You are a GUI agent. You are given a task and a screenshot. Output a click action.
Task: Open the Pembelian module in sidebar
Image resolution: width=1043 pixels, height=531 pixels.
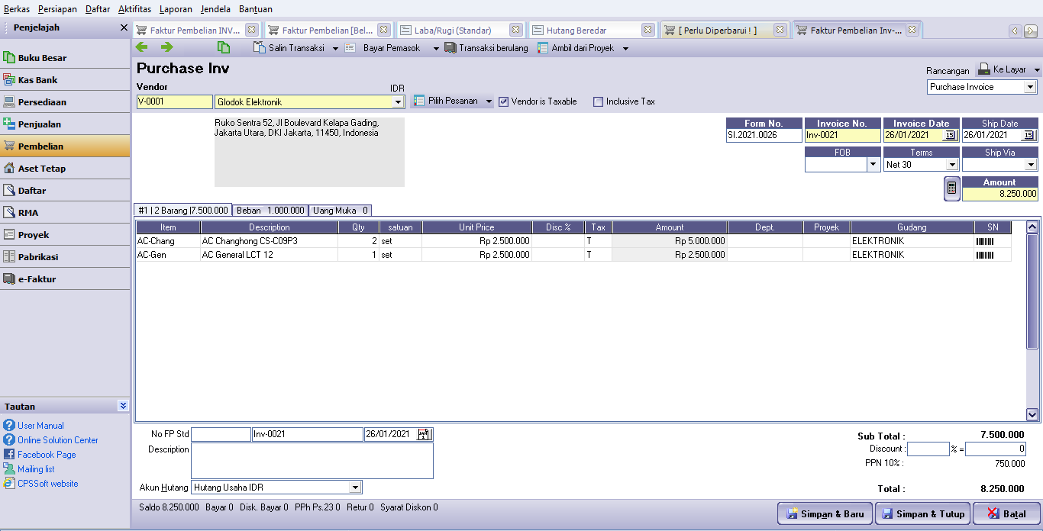pyautogui.click(x=65, y=146)
